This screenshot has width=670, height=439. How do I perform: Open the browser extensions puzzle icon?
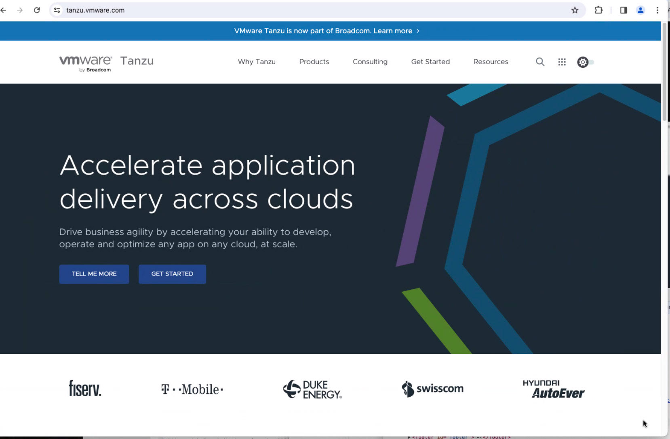598,10
